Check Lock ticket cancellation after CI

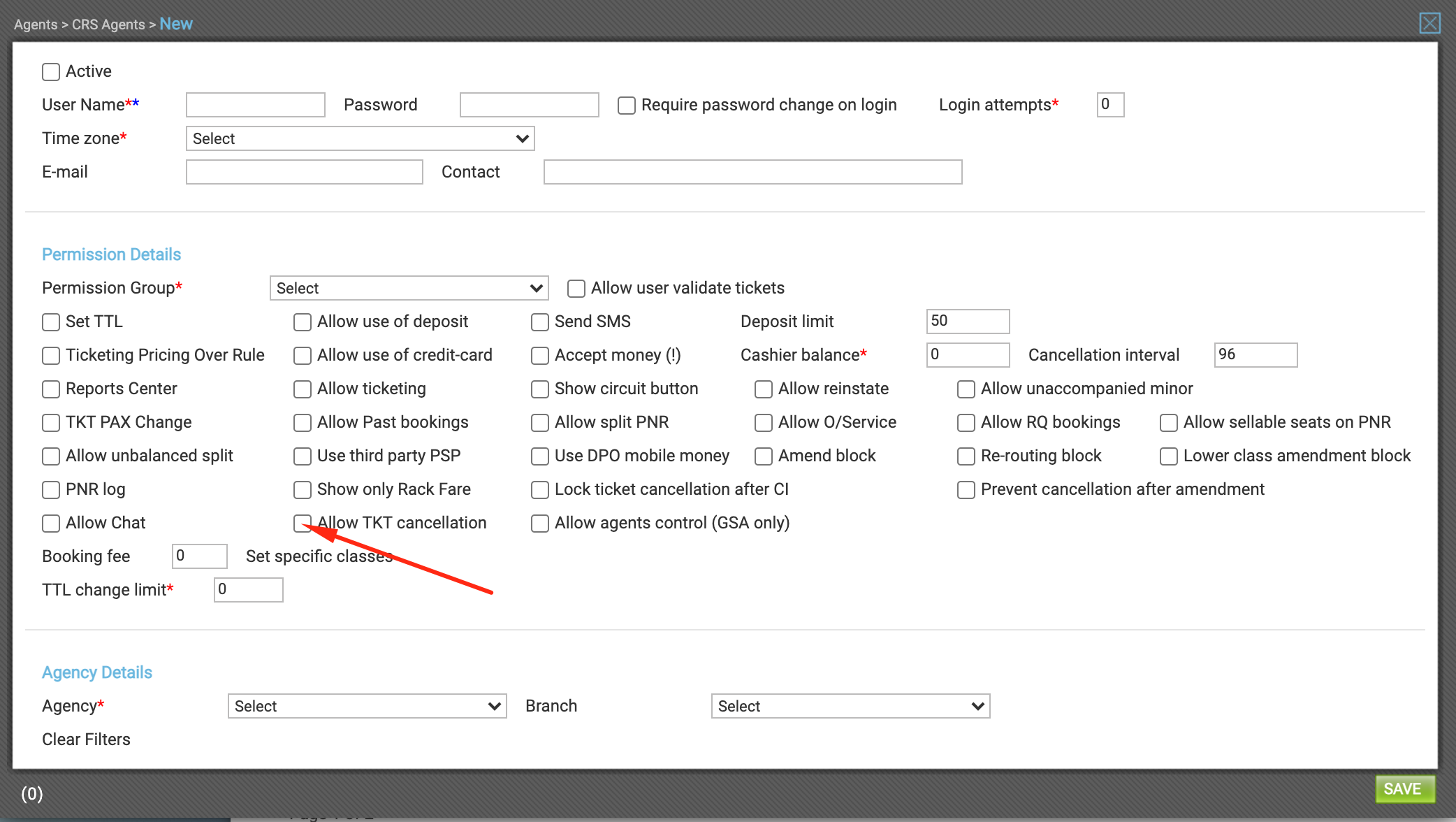tap(540, 490)
